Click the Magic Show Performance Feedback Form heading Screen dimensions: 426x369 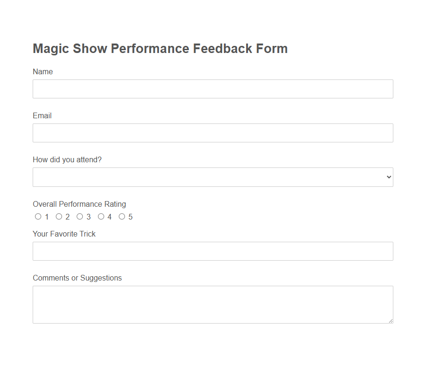[160, 48]
